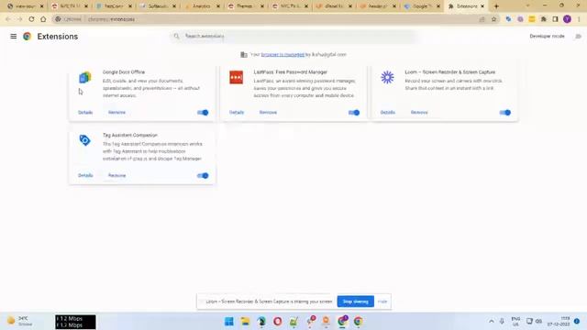The width and height of the screenshot is (587, 330).
Task: Open the Windows Start menu
Action: pyautogui.click(x=229, y=322)
